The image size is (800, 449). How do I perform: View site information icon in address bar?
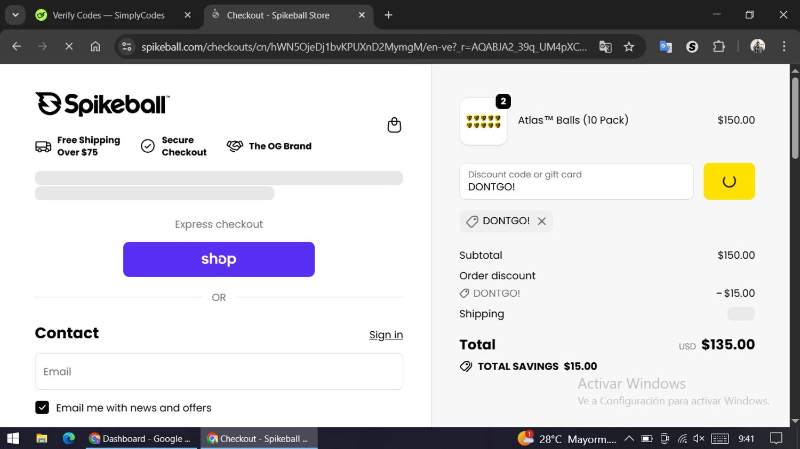pos(127,46)
